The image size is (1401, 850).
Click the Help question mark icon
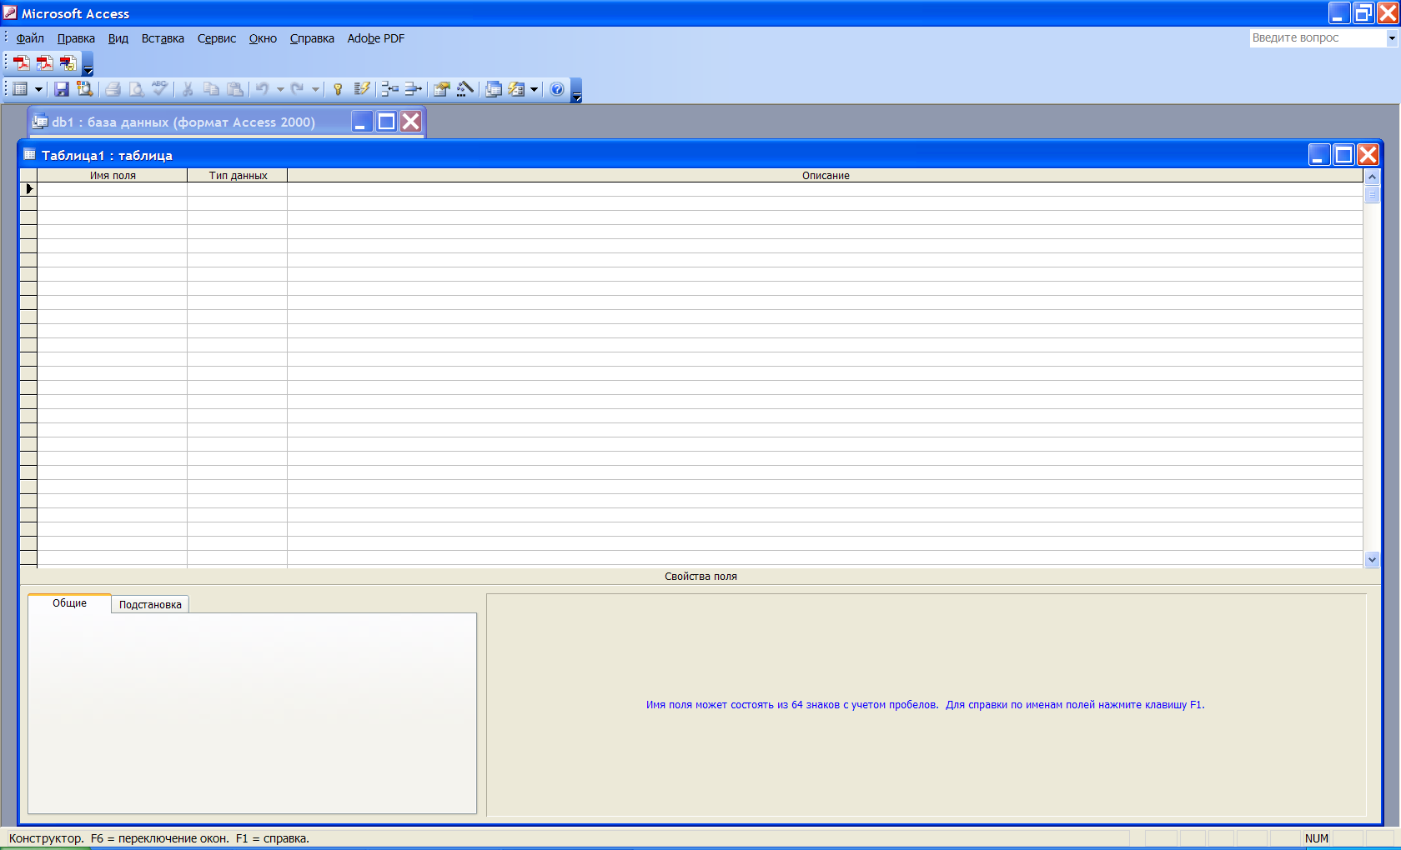[557, 89]
